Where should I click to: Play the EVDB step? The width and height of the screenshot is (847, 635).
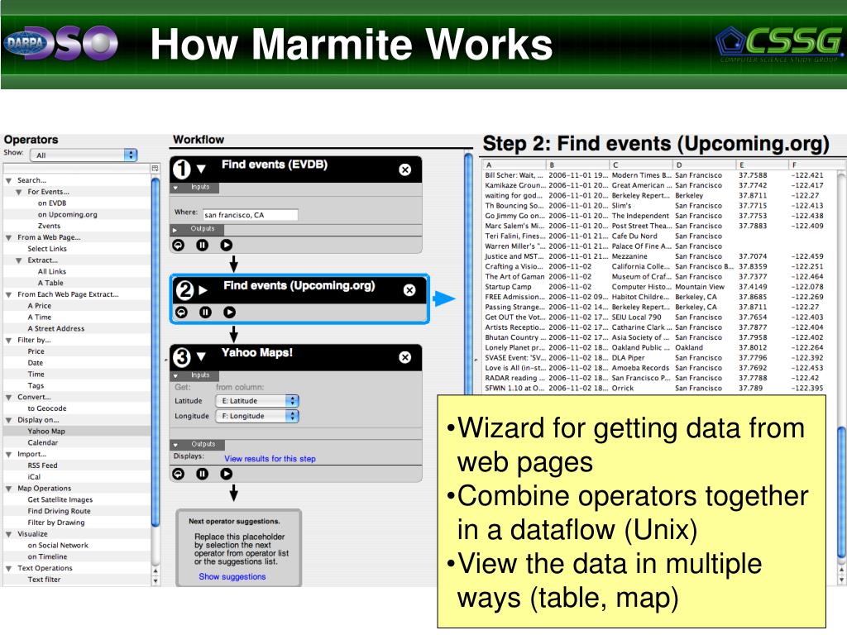227,245
